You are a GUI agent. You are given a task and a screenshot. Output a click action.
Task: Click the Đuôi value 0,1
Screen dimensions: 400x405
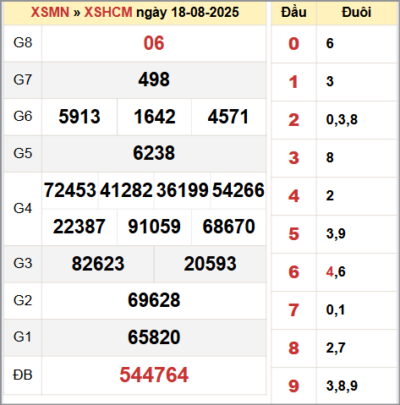[x=336, y=310]
